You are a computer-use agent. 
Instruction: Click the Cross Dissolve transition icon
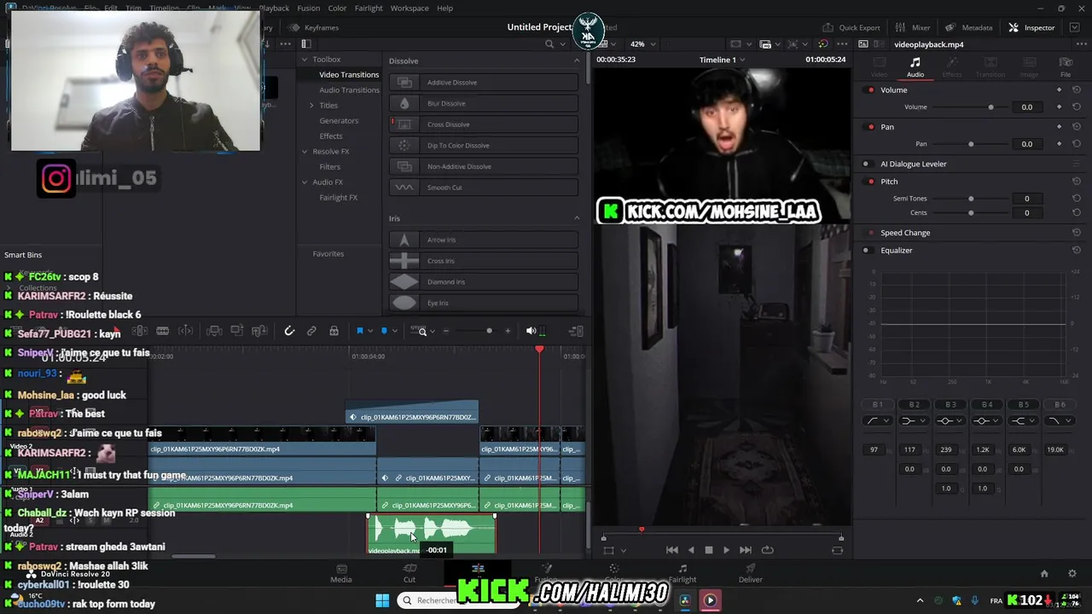[x=404, y=125]
